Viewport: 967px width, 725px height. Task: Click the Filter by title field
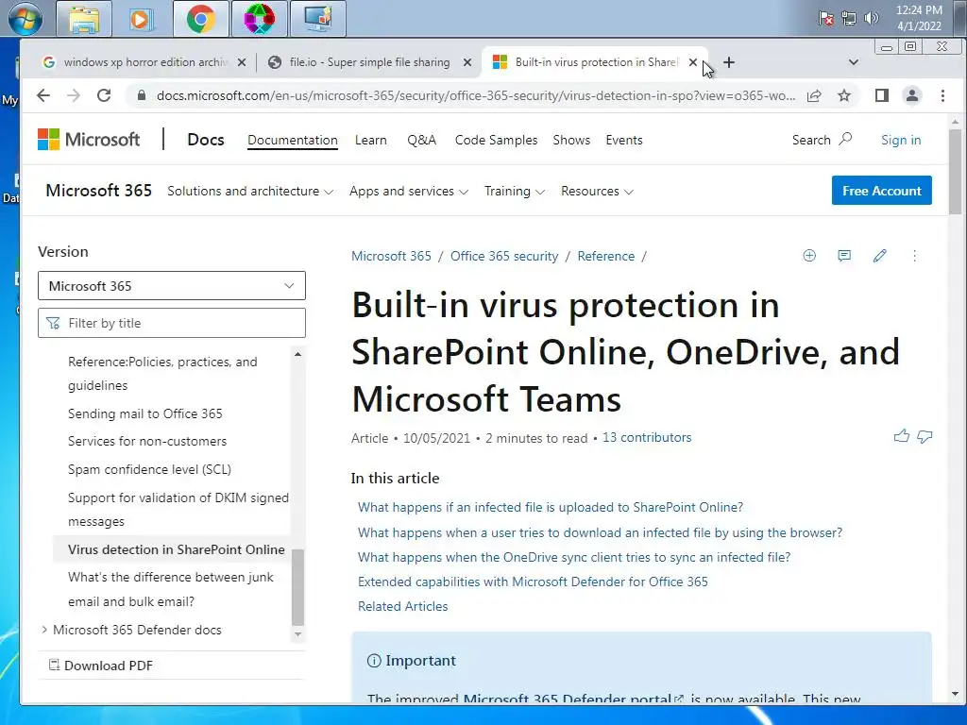coord(172,323)
